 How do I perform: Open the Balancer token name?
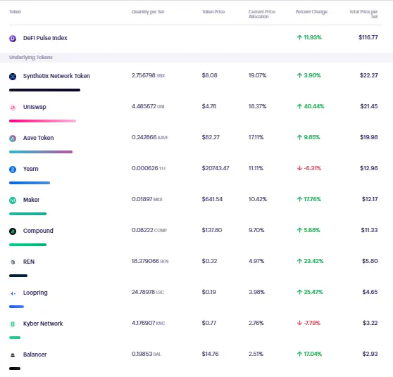(35, 354)
